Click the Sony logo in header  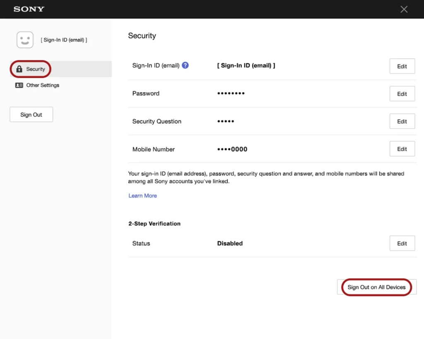pos(29,9)
